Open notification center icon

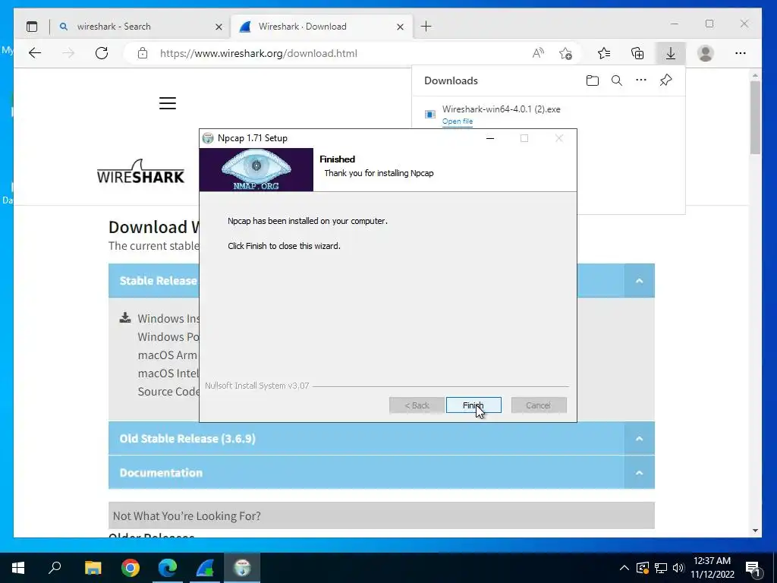[753, 568]
